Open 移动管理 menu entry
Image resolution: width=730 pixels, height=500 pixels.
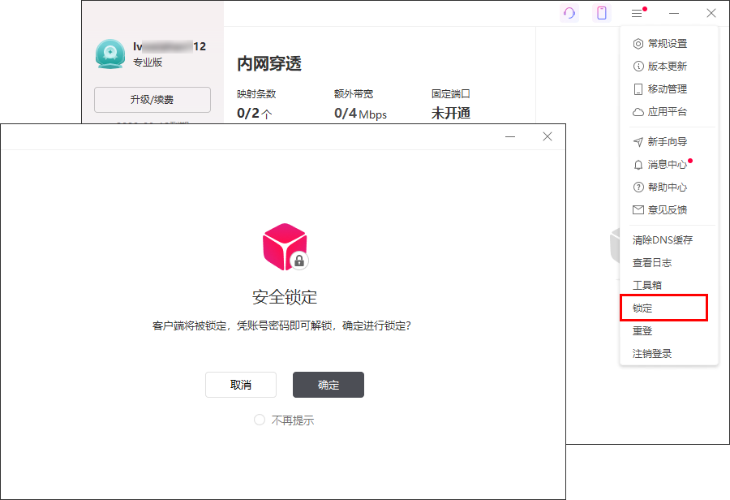click(x=669, y=89)
